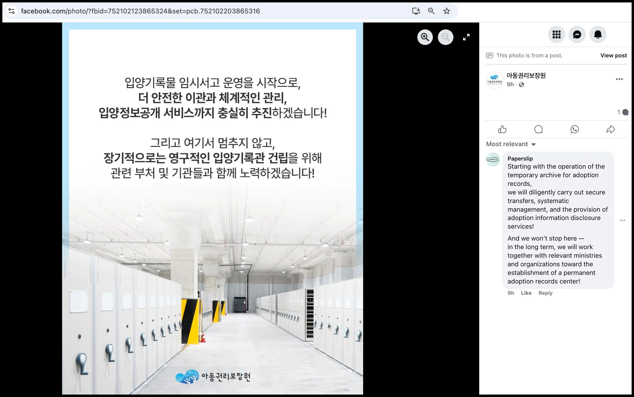Screen dimensions: 634x397
Task: Open Messenger chats
Action: 577,34
